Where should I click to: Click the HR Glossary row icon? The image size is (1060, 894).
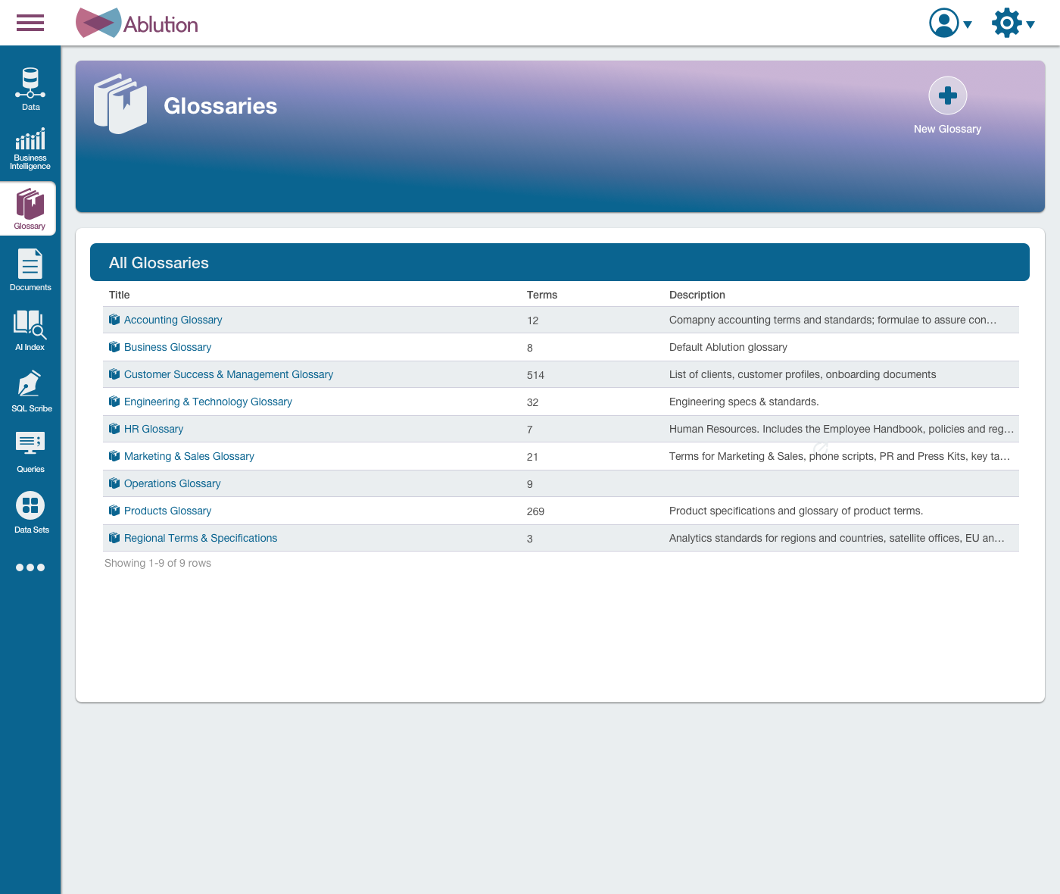coord(114,429)
